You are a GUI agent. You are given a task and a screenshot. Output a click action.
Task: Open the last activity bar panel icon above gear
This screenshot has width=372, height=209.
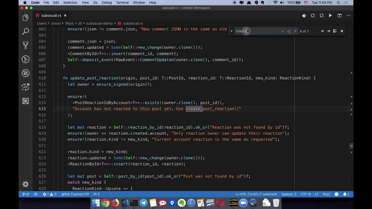tap(26, 101)
